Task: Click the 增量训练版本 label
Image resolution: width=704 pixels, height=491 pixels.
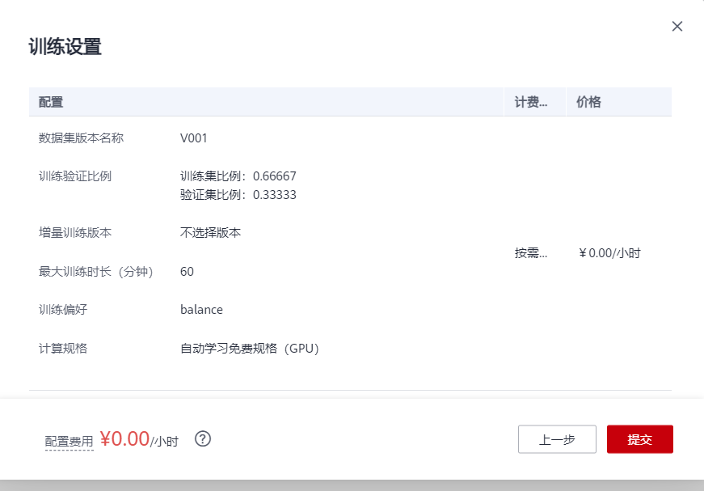Action: 75,232
